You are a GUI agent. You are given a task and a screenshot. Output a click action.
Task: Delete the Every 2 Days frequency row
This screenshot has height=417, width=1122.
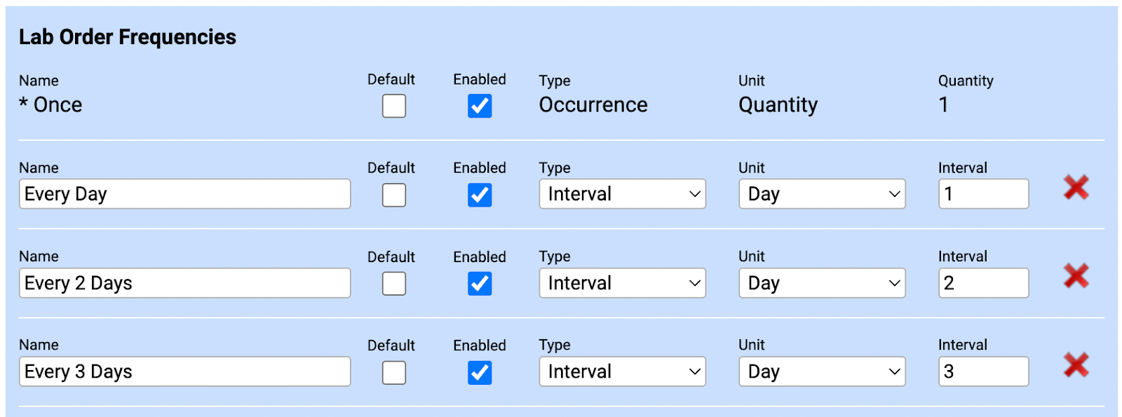(x=1075, y=276)
